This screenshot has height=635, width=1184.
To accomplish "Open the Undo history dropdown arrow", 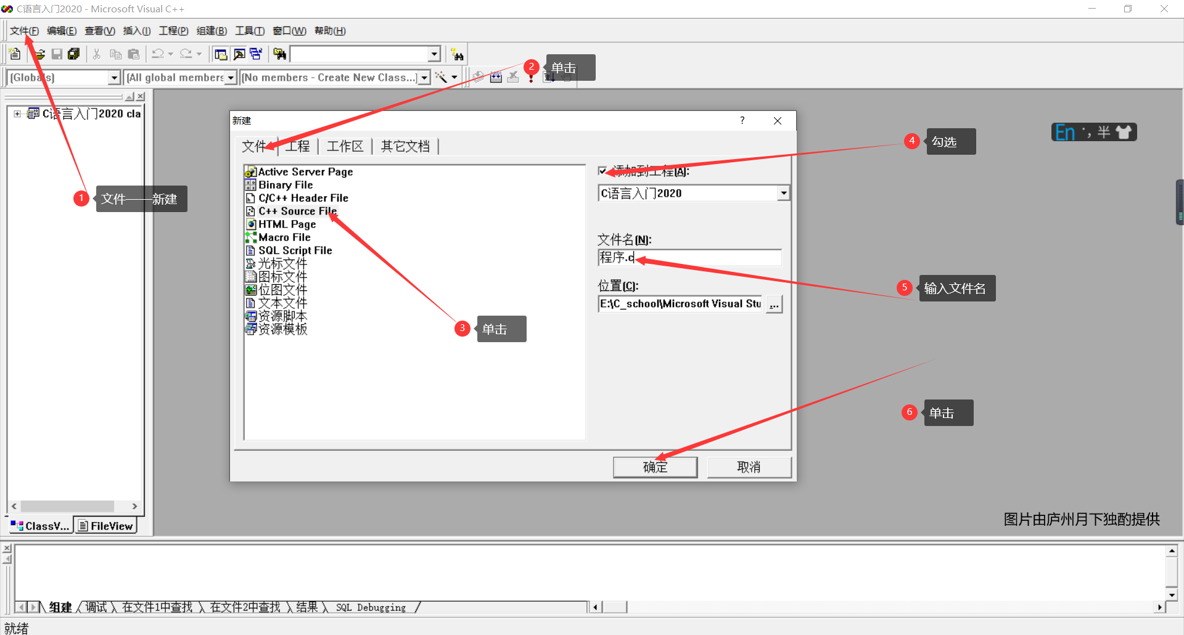I will click(171, 54).
